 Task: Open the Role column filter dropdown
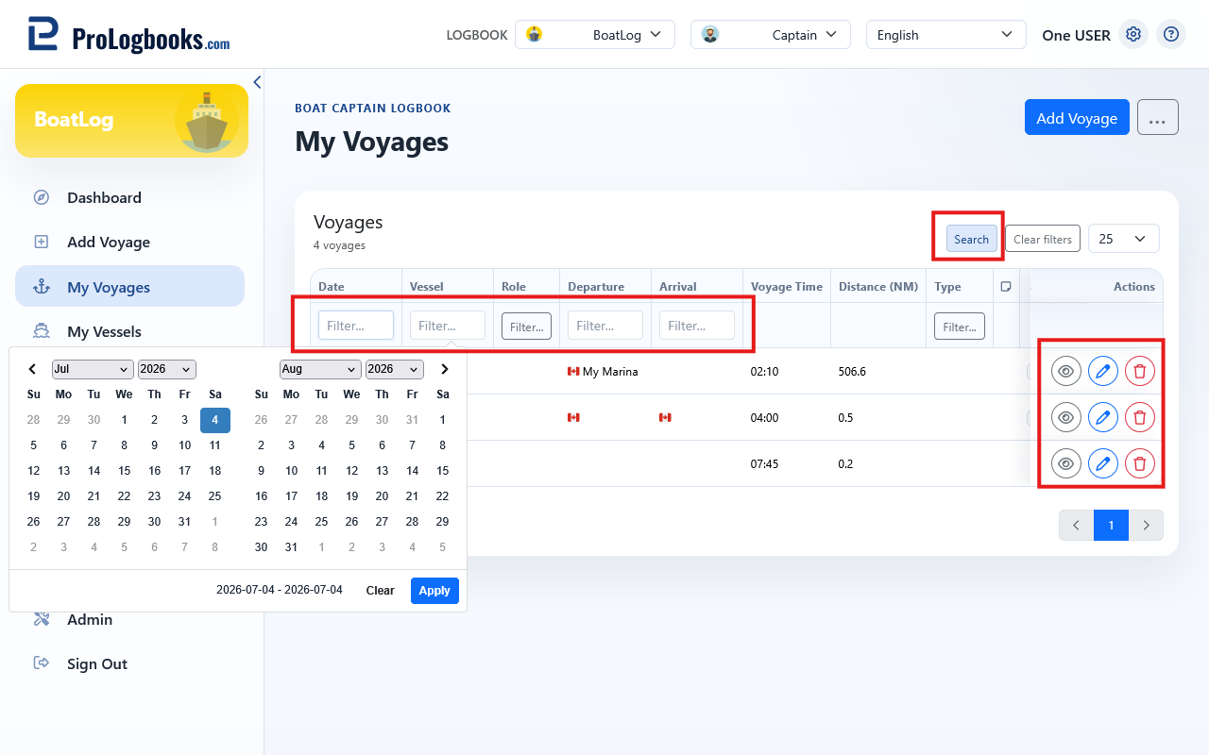pyautogui.click(x=526, y=327)
